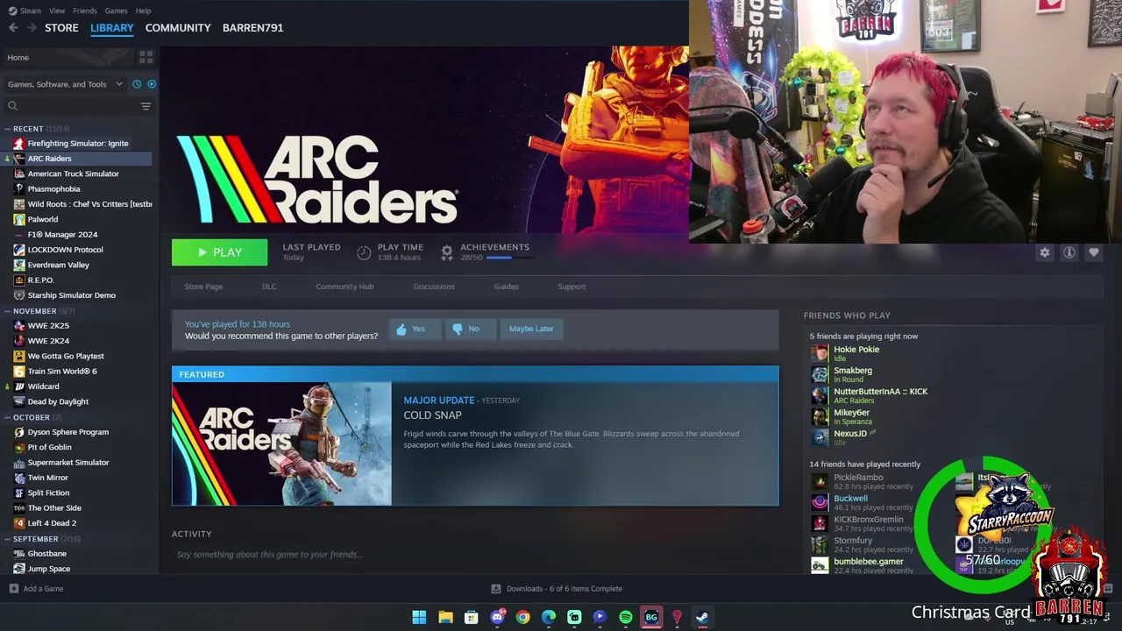Open Home in library sidebar
The image size is (1122, 631).
click(x=18, y=57)
